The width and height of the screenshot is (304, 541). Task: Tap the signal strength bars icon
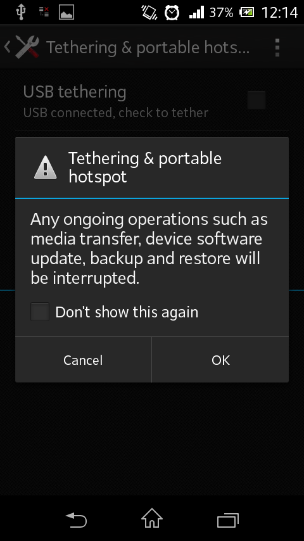pos(197,13)
